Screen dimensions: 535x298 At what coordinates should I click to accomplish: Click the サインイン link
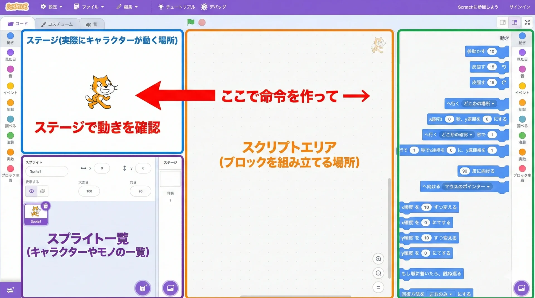[x=519, y=7]
